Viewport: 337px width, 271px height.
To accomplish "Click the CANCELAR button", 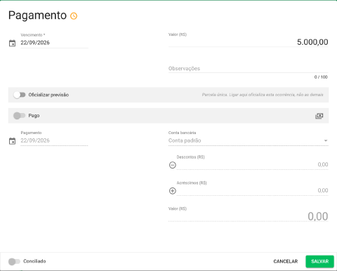I will tap(286, 261).
